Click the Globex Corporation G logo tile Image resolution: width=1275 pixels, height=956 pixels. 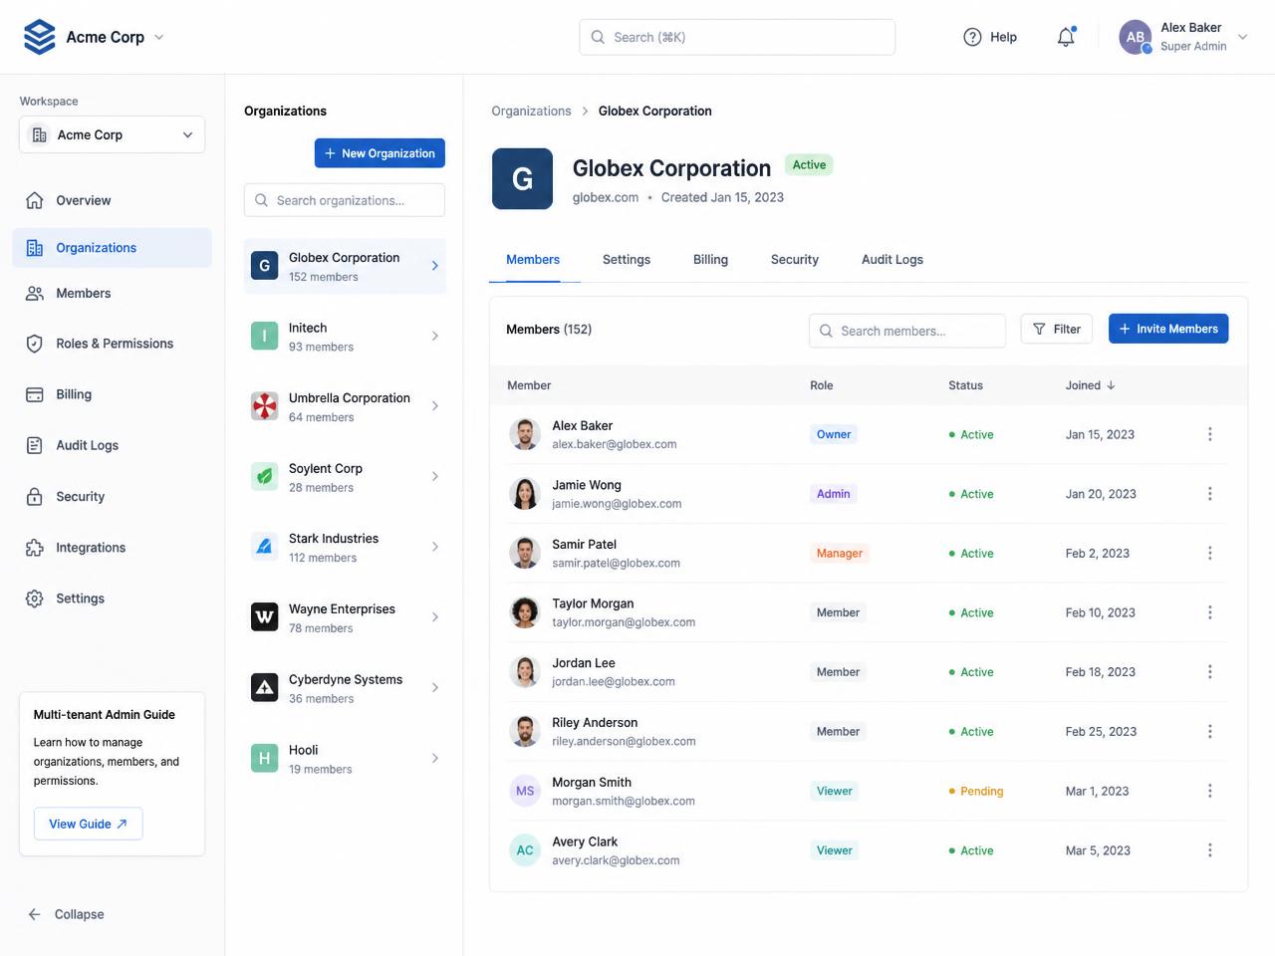(264, 265)
